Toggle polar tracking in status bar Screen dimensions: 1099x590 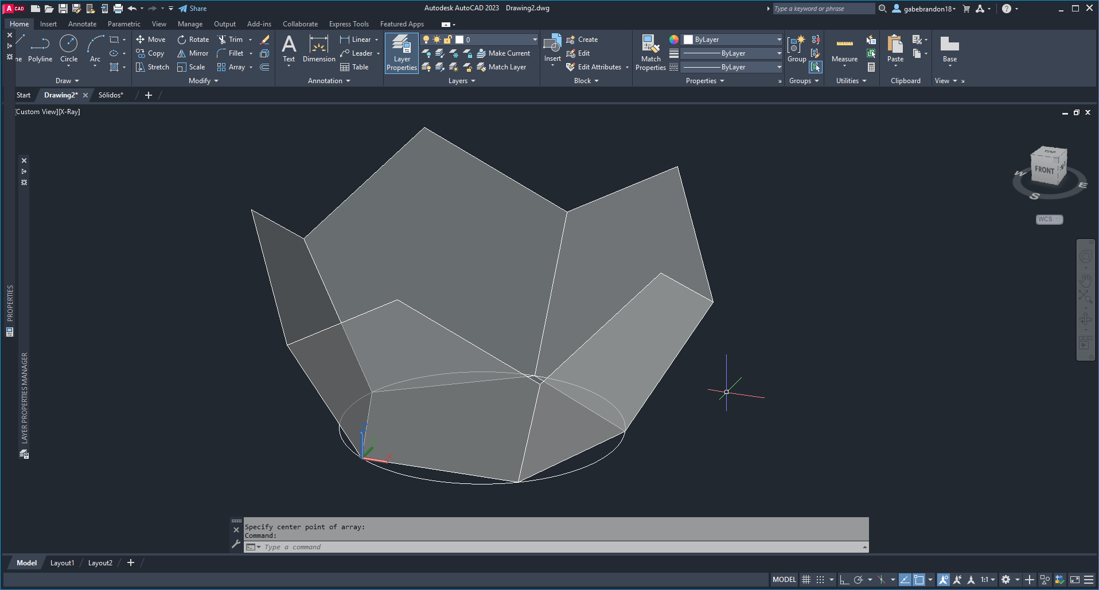pos(858,580)
